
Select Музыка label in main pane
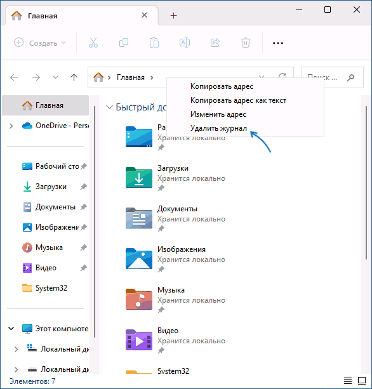click(171, 290)
